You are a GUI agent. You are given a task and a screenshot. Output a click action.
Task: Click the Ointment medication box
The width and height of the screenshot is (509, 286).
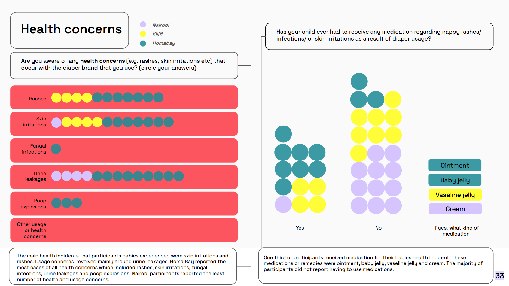pos(455,165)
